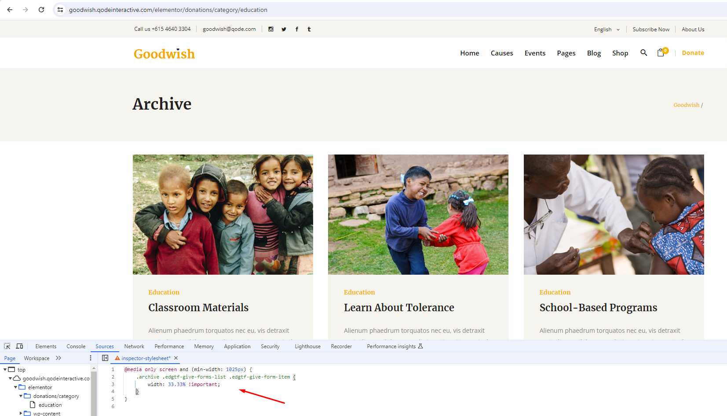727x416 pixels.
Task: Switch to Recorder tab
Action: tap(341, 346)
